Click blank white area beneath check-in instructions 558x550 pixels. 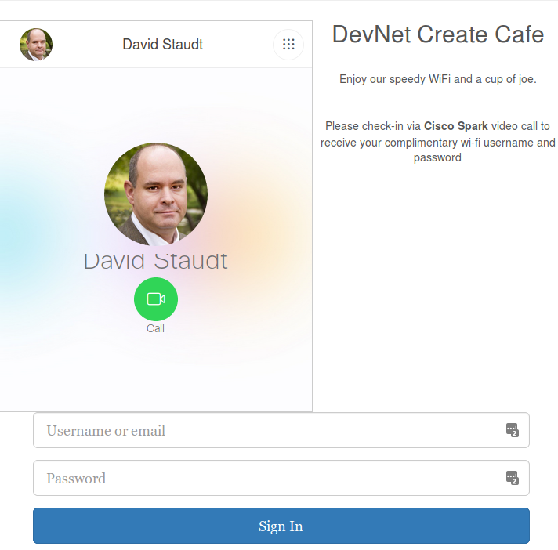coord(435,284)
